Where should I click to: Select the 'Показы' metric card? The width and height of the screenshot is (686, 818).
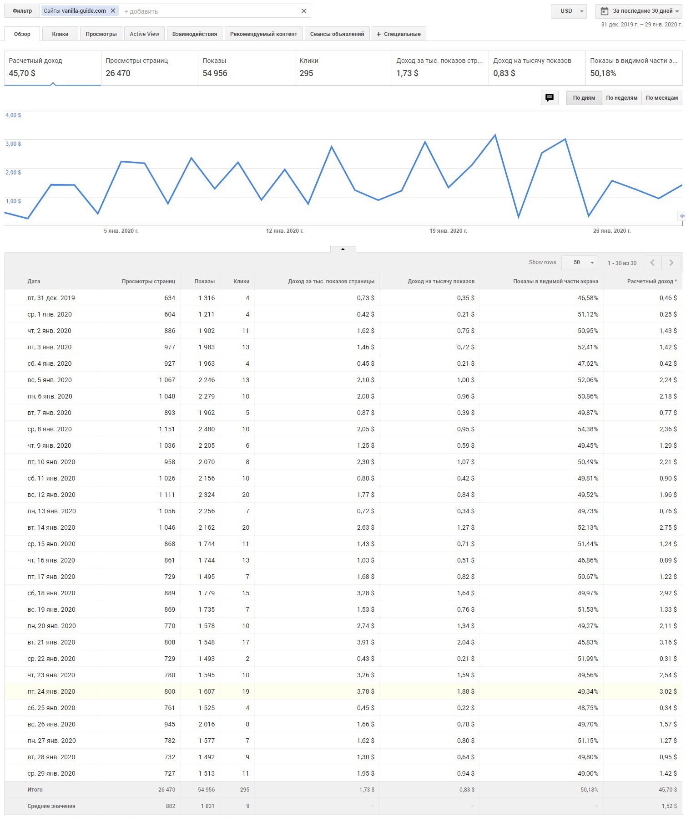247,68
